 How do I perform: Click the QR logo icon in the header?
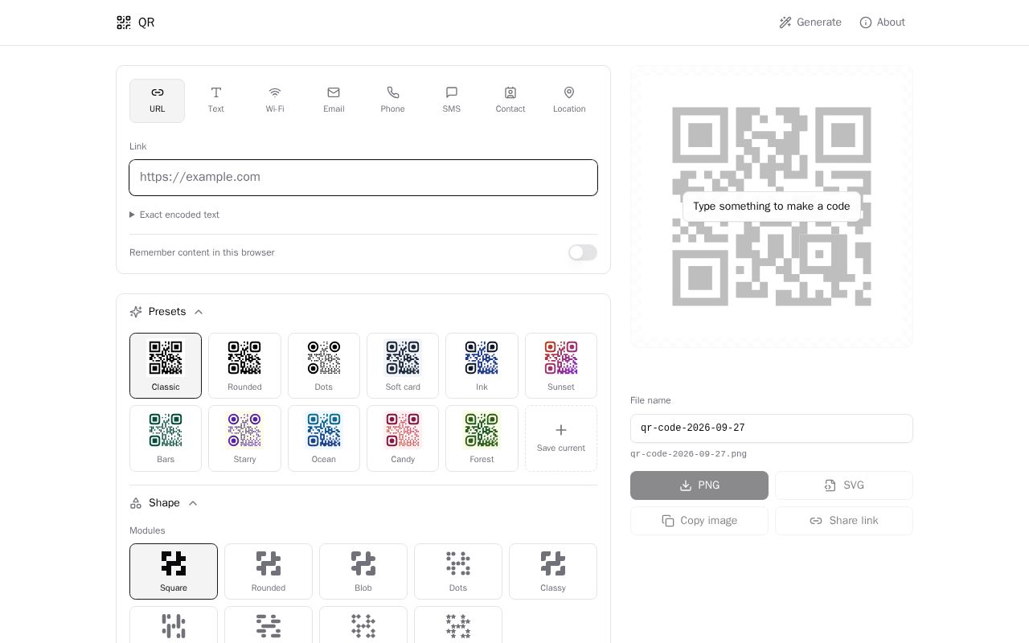click(124, 23)
